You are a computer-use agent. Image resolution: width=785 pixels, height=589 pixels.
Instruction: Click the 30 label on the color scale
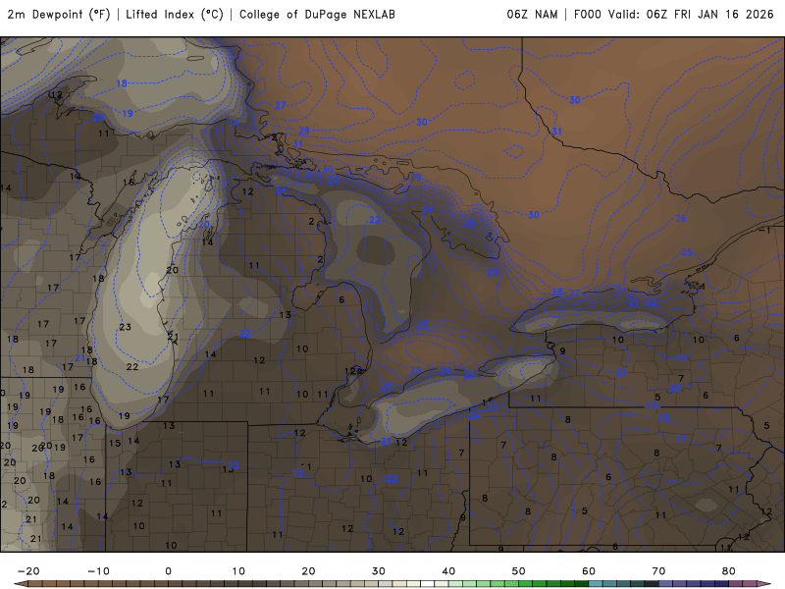(x=379, y=571)
